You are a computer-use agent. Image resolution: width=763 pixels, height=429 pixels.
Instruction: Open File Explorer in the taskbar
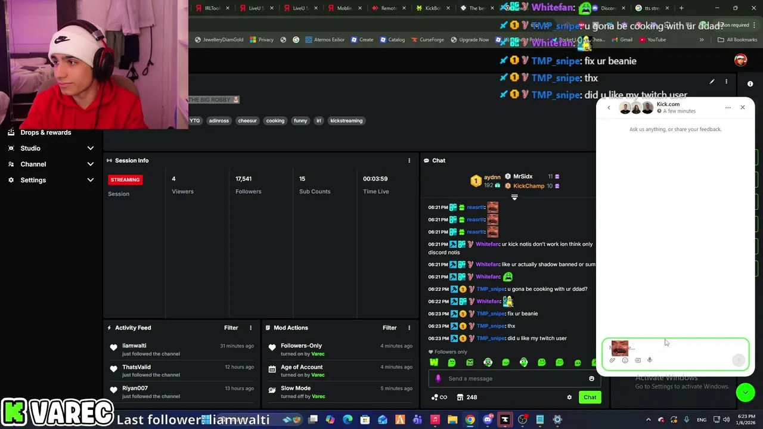click(452, 419)
